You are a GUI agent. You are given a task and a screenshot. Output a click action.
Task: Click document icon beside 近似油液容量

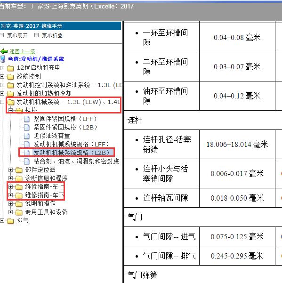(27, 136)
